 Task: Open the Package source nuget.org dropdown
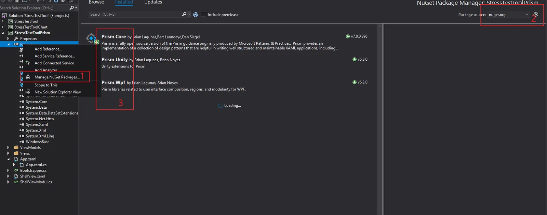point(508,15)
